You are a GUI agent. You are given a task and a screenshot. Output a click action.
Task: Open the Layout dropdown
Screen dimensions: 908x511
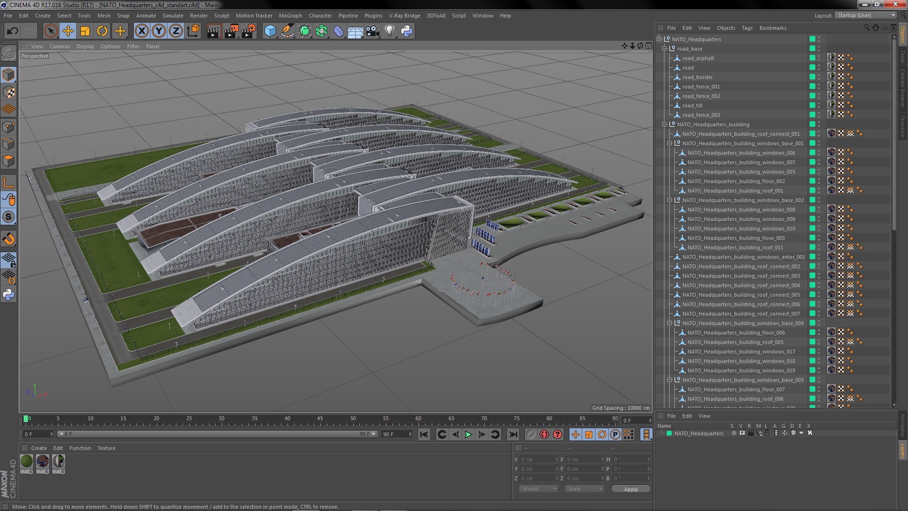pos(865,15)
